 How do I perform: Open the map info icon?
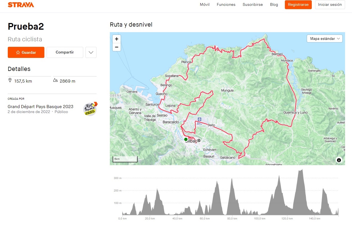pos(339,160)
